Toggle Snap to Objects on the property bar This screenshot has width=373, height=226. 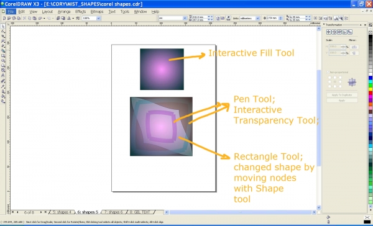pyautogui.click(x=325, y=18)
